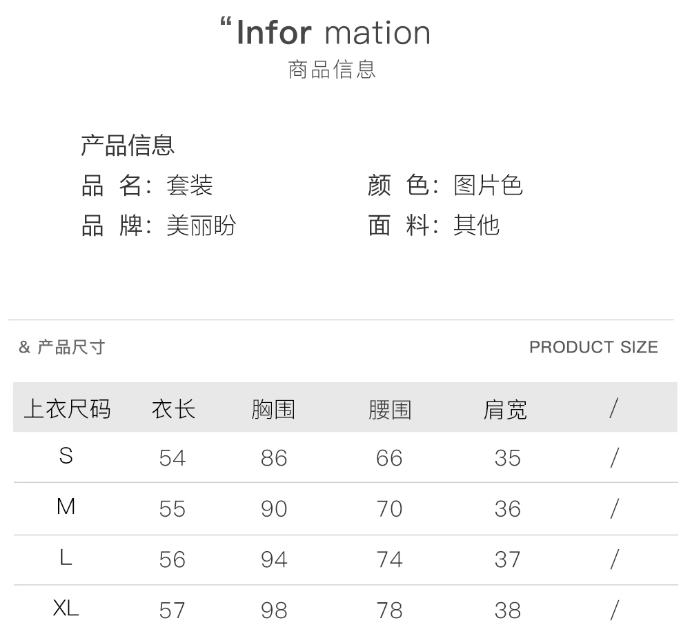Click the 肩宽 column header
The height and width of the screenshot is (625, 690).
[x=505, y=410]
